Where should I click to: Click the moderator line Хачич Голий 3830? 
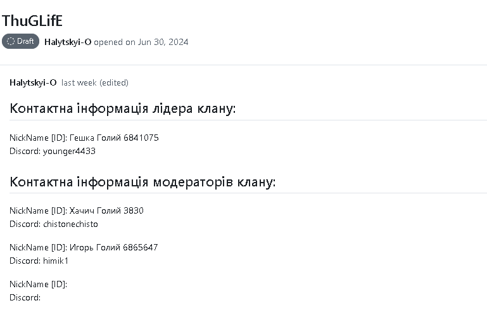[x=77, y=210]
